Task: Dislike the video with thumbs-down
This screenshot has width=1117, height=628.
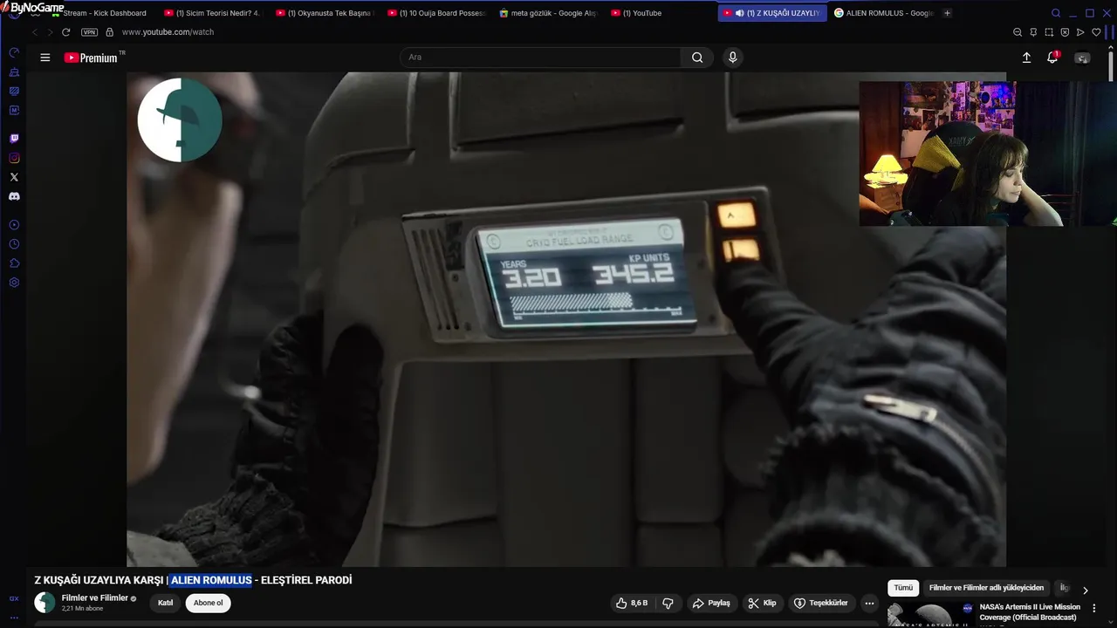Action: click(668, 603)
